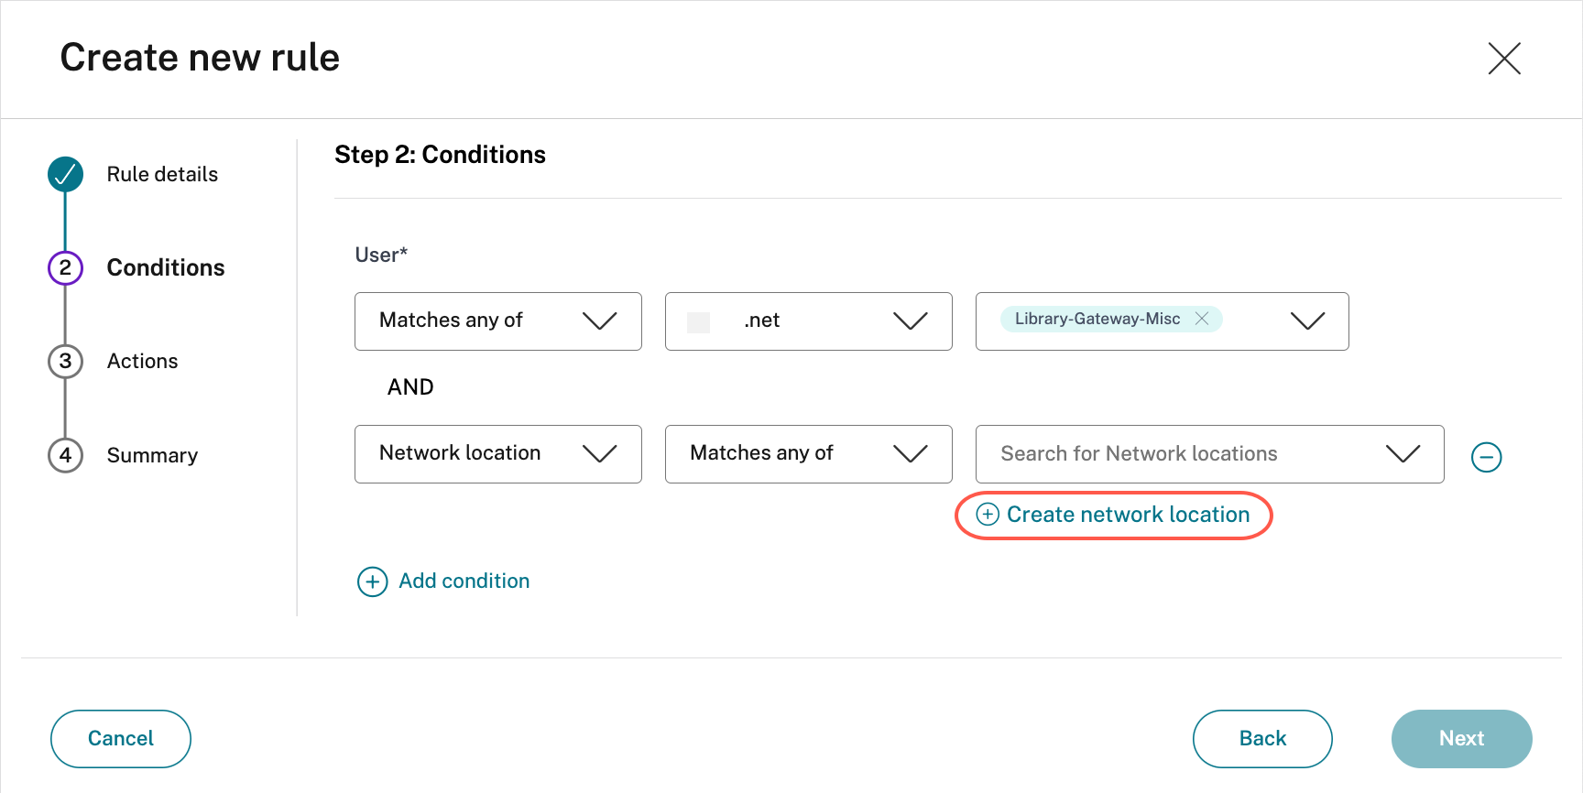Screen dimensions: 1583x793
Task: Click the step 3 circle icon
Action: [x=65, y=362]
